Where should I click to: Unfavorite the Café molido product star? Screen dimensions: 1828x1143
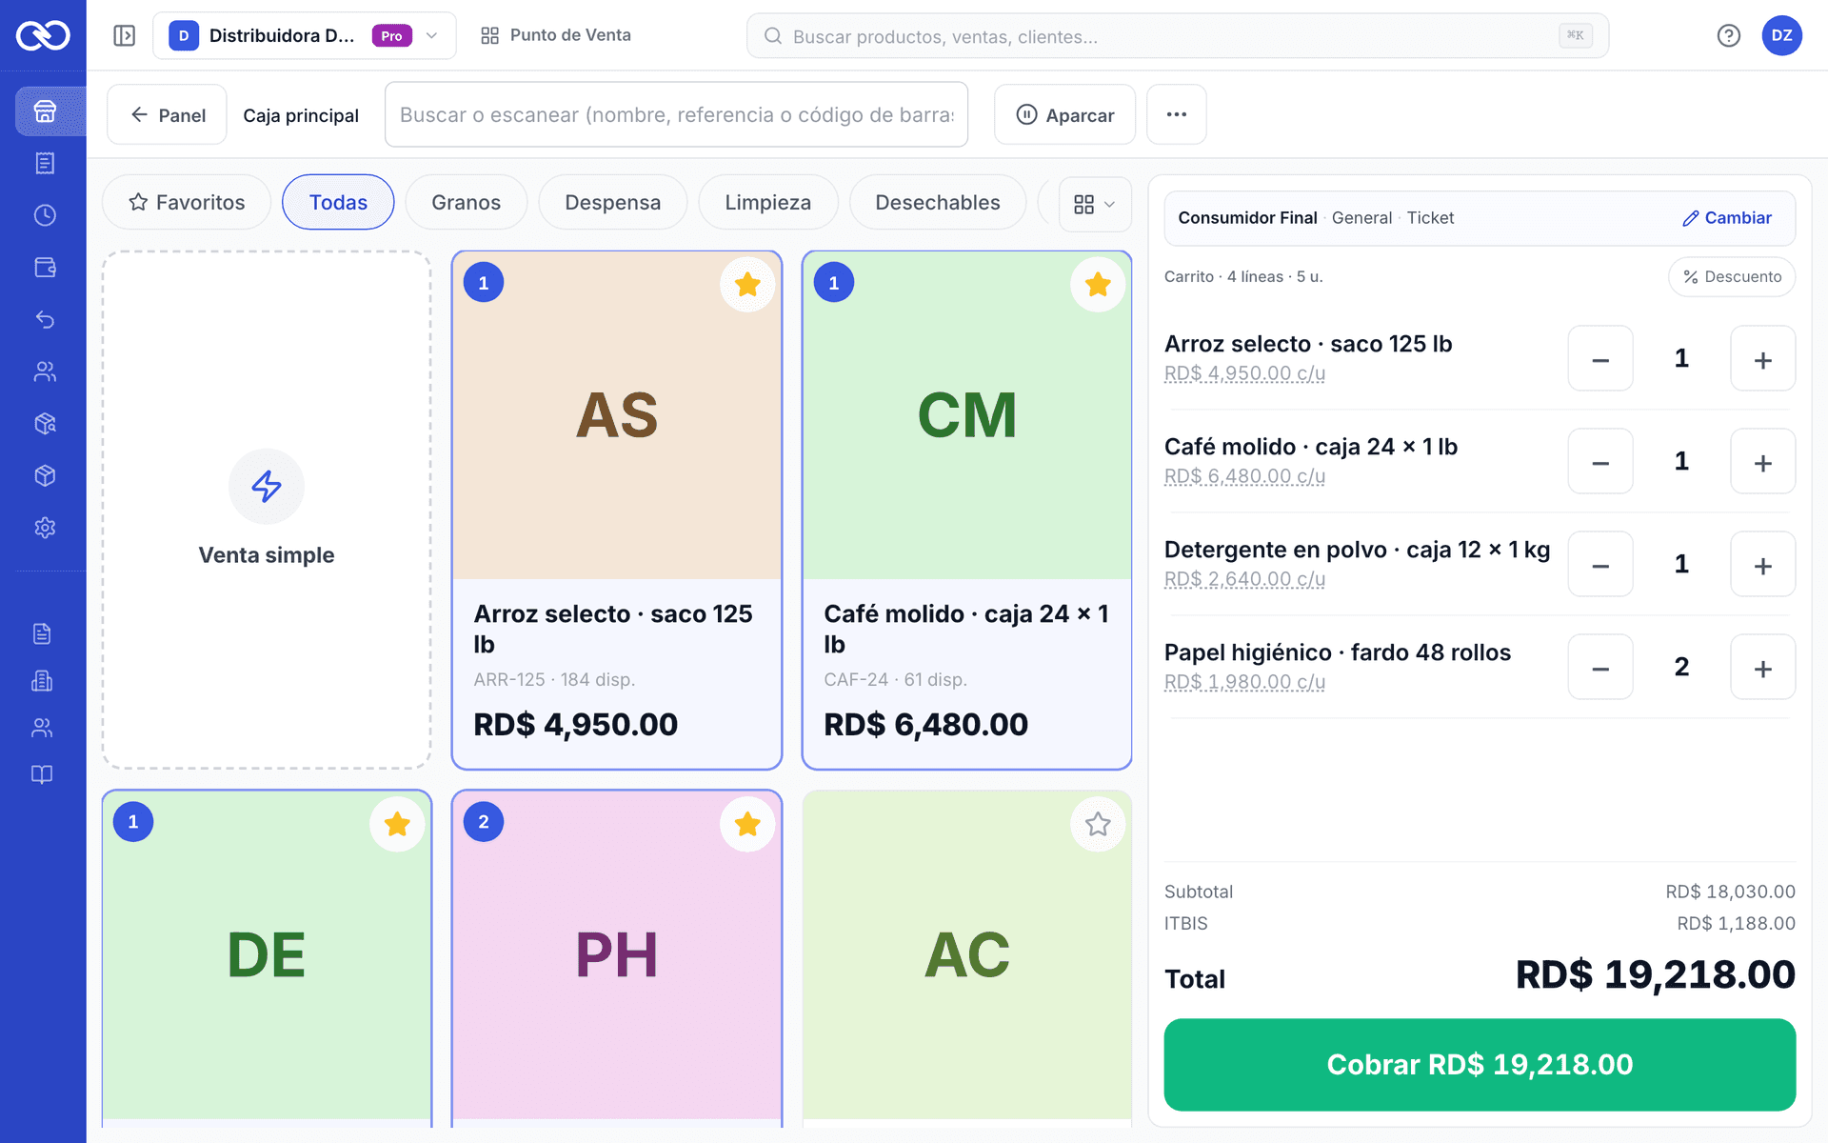pyautogui.click(x=1098, y=284)
